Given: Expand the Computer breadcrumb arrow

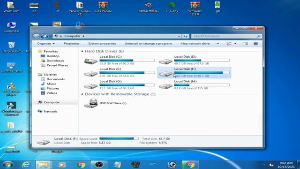Looking at the screenshot, I should pos(83,36).
